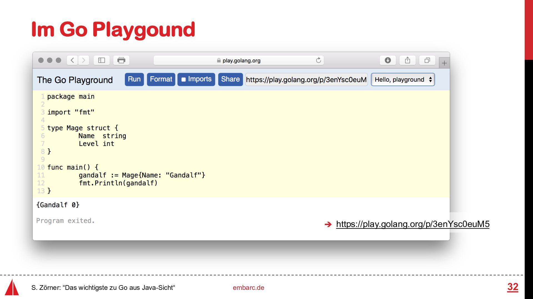Click the padlock icon in the address bar
Image resolution: width=533 pixels, height=299 pixels.
pos(219,60)
